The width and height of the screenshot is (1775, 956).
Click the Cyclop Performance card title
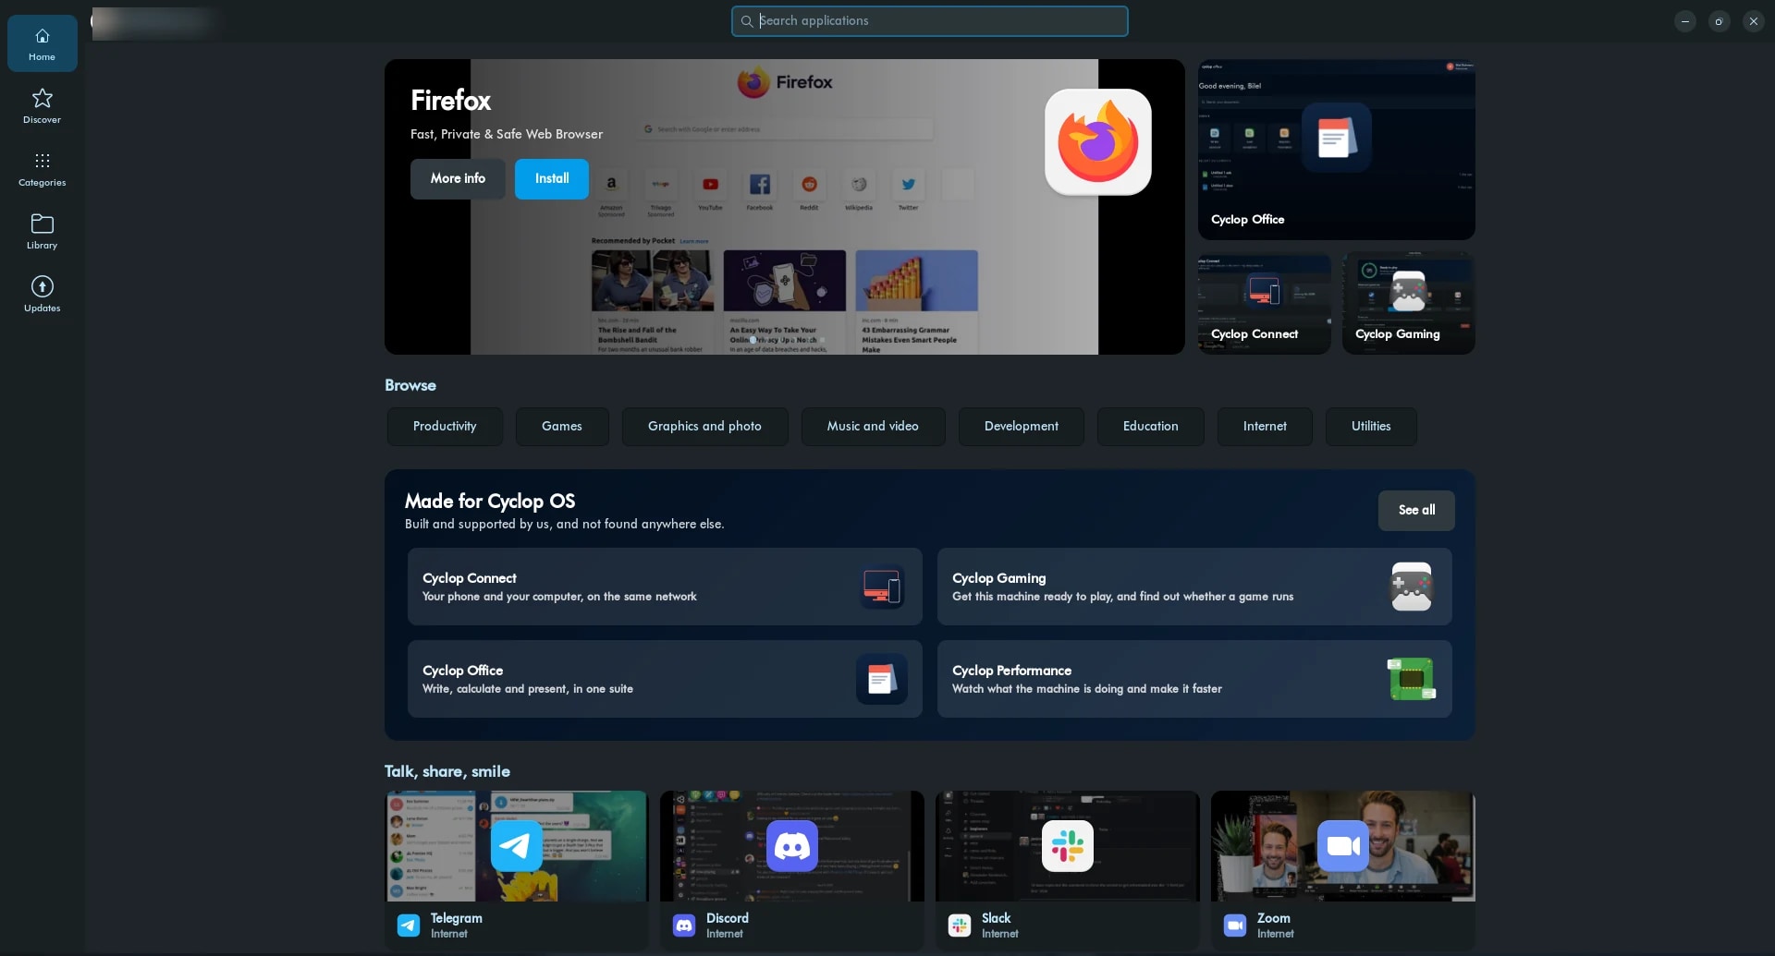pos(1011,671)
